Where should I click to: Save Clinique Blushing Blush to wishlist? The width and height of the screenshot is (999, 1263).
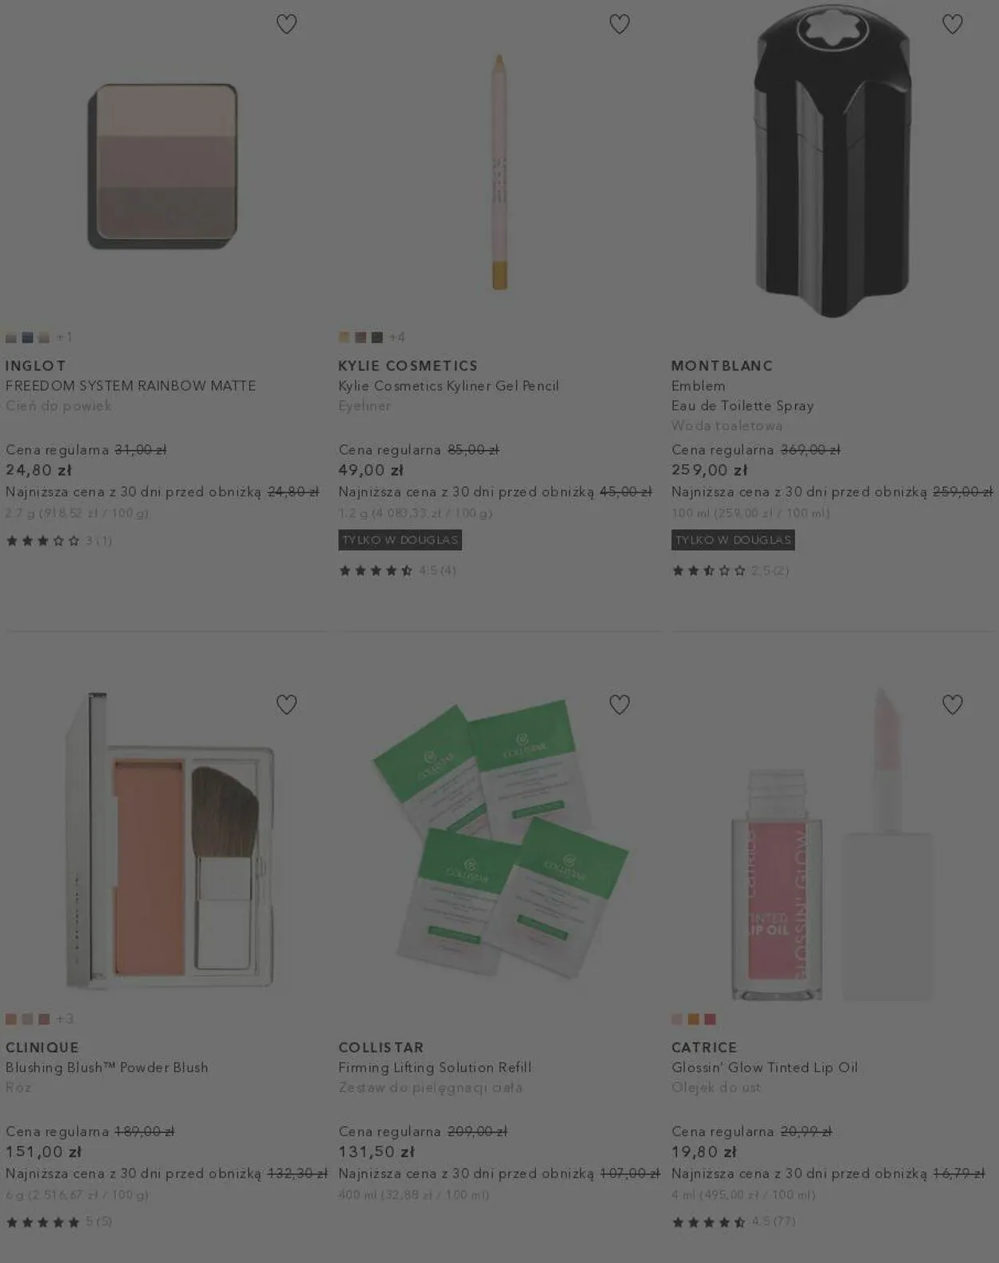click(x=286, y=705)
